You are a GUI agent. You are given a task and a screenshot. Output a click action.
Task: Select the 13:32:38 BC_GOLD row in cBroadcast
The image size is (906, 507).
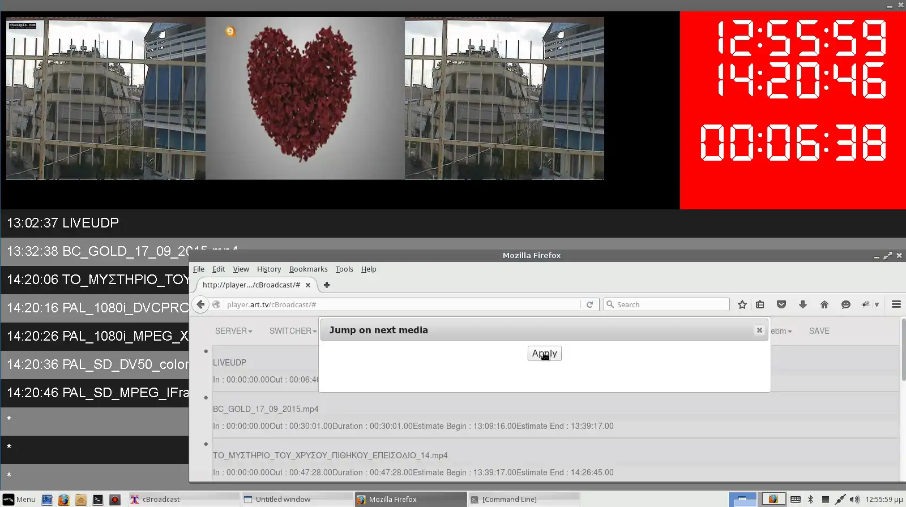tap(95, 251)
